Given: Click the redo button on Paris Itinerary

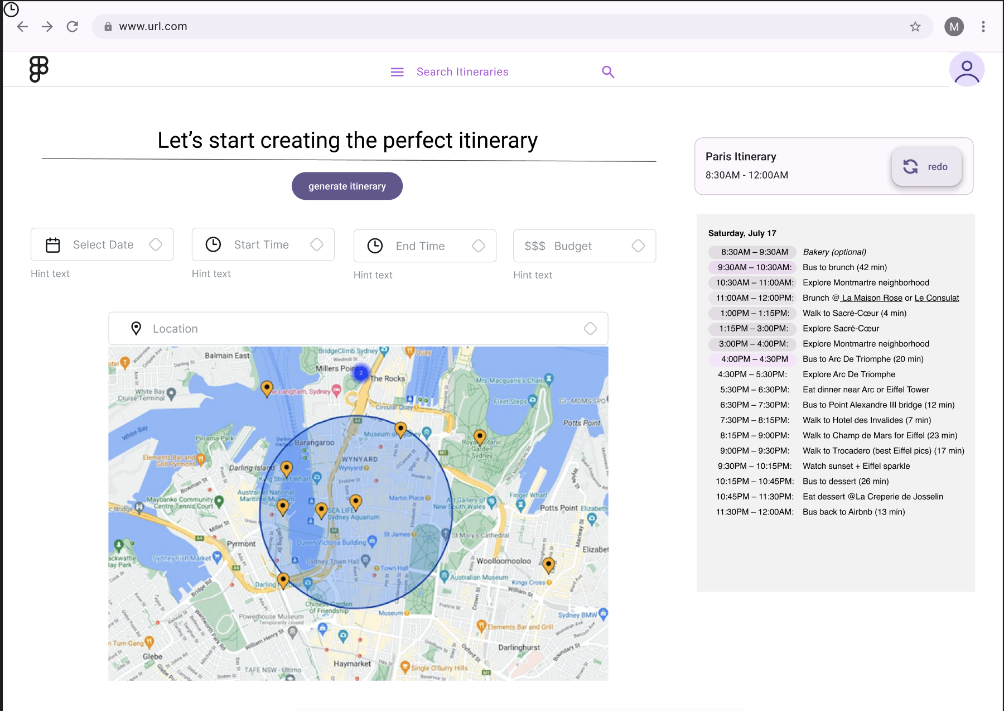Looking at the screenshot, I should [926, 166].
